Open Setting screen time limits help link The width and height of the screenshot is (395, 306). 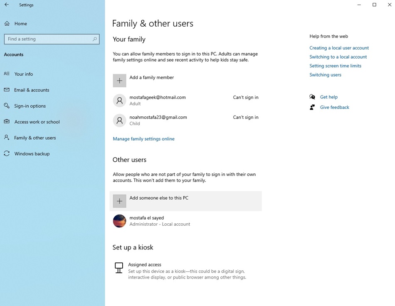[x=335, y=65]
